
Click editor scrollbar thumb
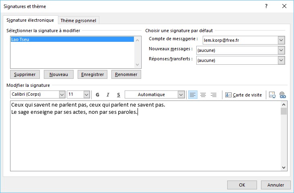pos(284,111)
